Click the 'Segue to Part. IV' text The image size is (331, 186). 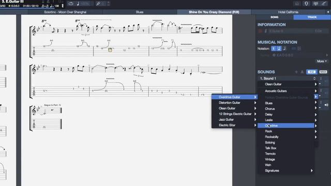coord(53,105)
